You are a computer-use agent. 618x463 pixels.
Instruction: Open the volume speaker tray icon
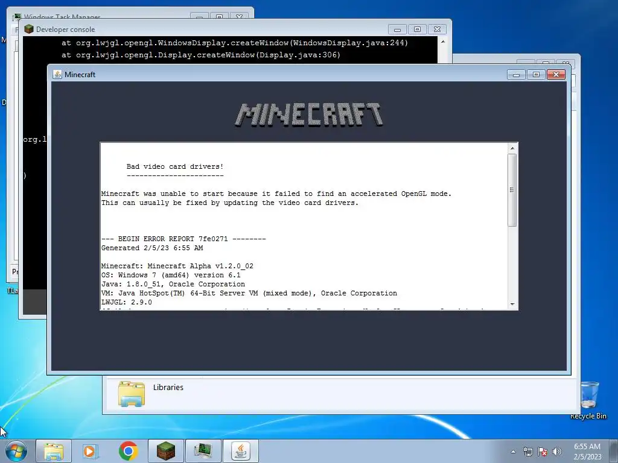pos(556,452)
